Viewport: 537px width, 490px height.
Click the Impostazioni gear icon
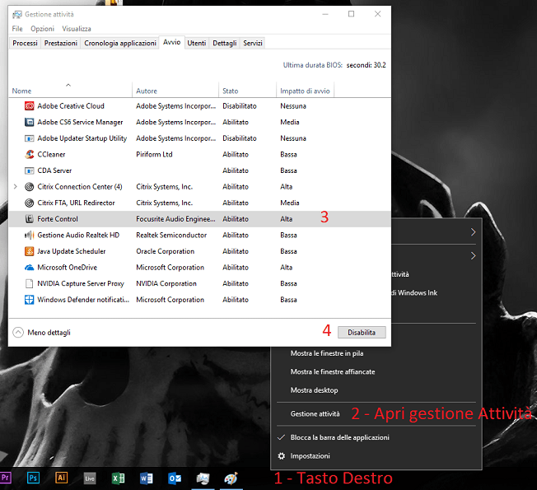tap(282, 456)
